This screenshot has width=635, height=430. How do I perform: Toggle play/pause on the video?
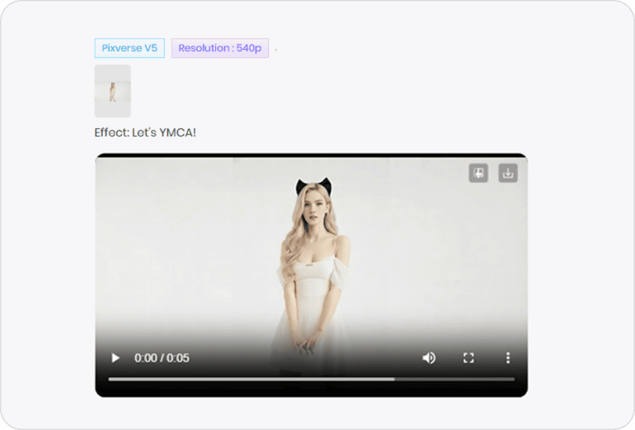(x=114, y=357)
